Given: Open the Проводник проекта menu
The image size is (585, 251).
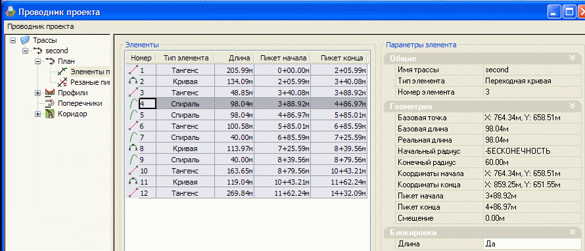Looking at the screenshot, I should tap(41, 26).
